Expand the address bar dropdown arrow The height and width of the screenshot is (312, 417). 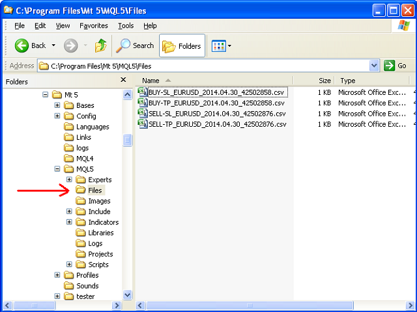tap(374, 66)
